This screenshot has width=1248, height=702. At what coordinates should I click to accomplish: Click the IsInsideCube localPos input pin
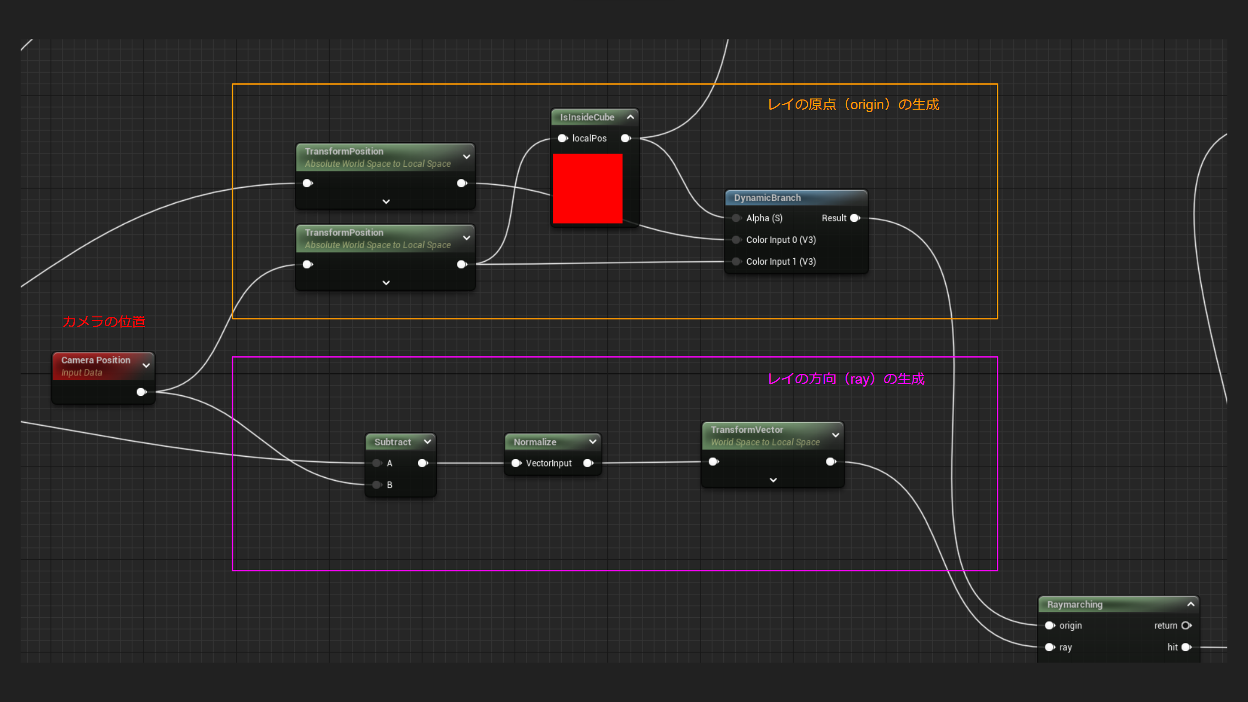[x=563, y=138]
